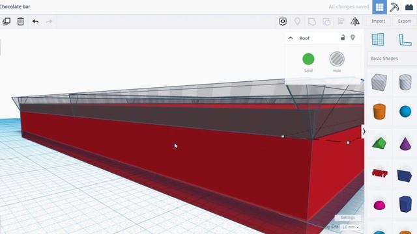Select the Ruler tool

[x=405, y=40]
